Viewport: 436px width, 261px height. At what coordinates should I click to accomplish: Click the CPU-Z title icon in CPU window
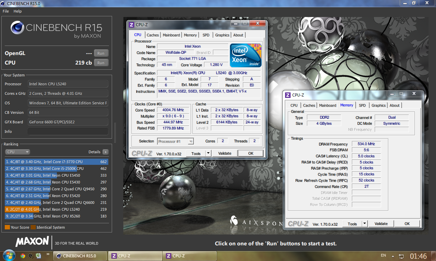coord(131,24)
